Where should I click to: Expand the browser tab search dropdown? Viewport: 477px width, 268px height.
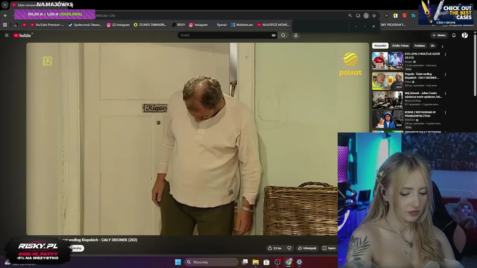point(5,5)
